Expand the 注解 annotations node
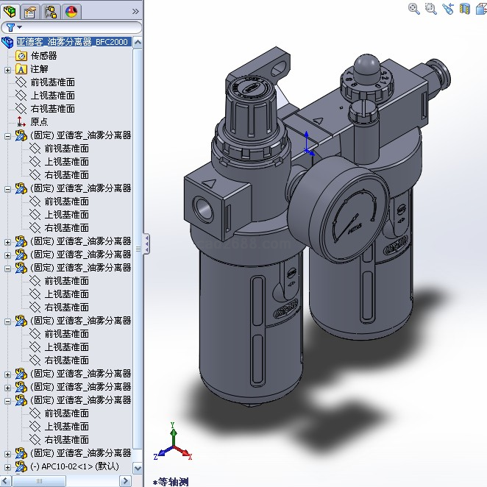487x487 pixels. 7,69
